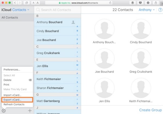Jump to letter S in index

(77, 82)
